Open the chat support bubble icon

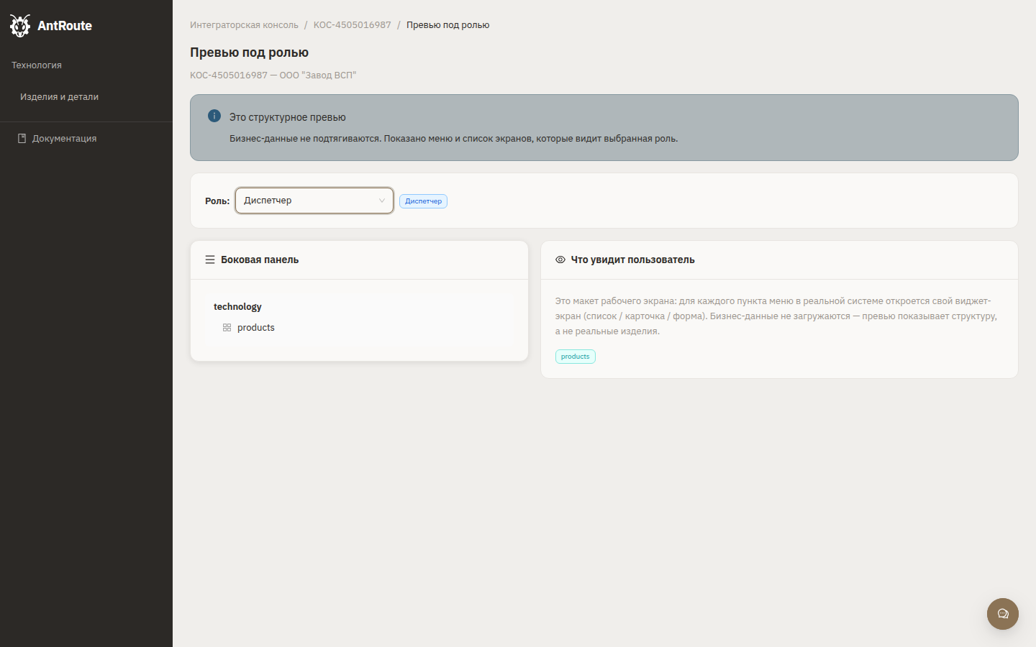coord(1003,614)
